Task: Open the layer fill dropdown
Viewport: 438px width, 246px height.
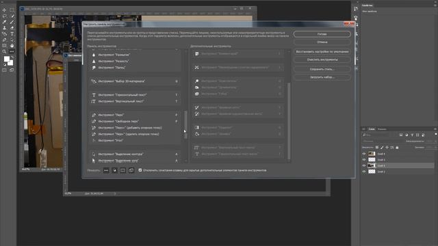Action: pos(430,148)
